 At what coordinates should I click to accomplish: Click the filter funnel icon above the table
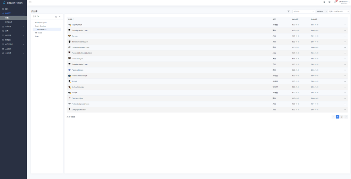(289, 11)
